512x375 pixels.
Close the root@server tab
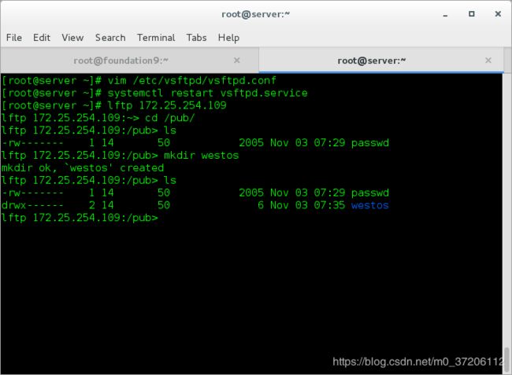point(488,61)
